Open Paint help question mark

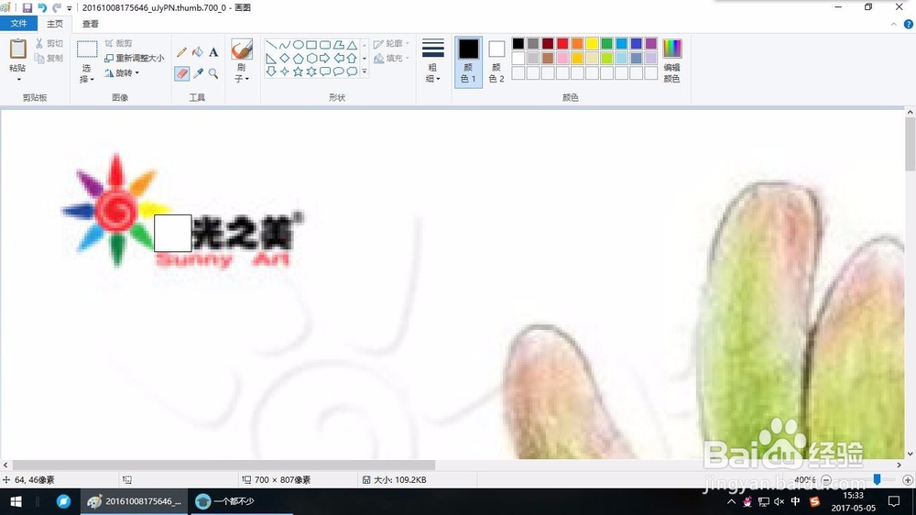pos(909,24)
